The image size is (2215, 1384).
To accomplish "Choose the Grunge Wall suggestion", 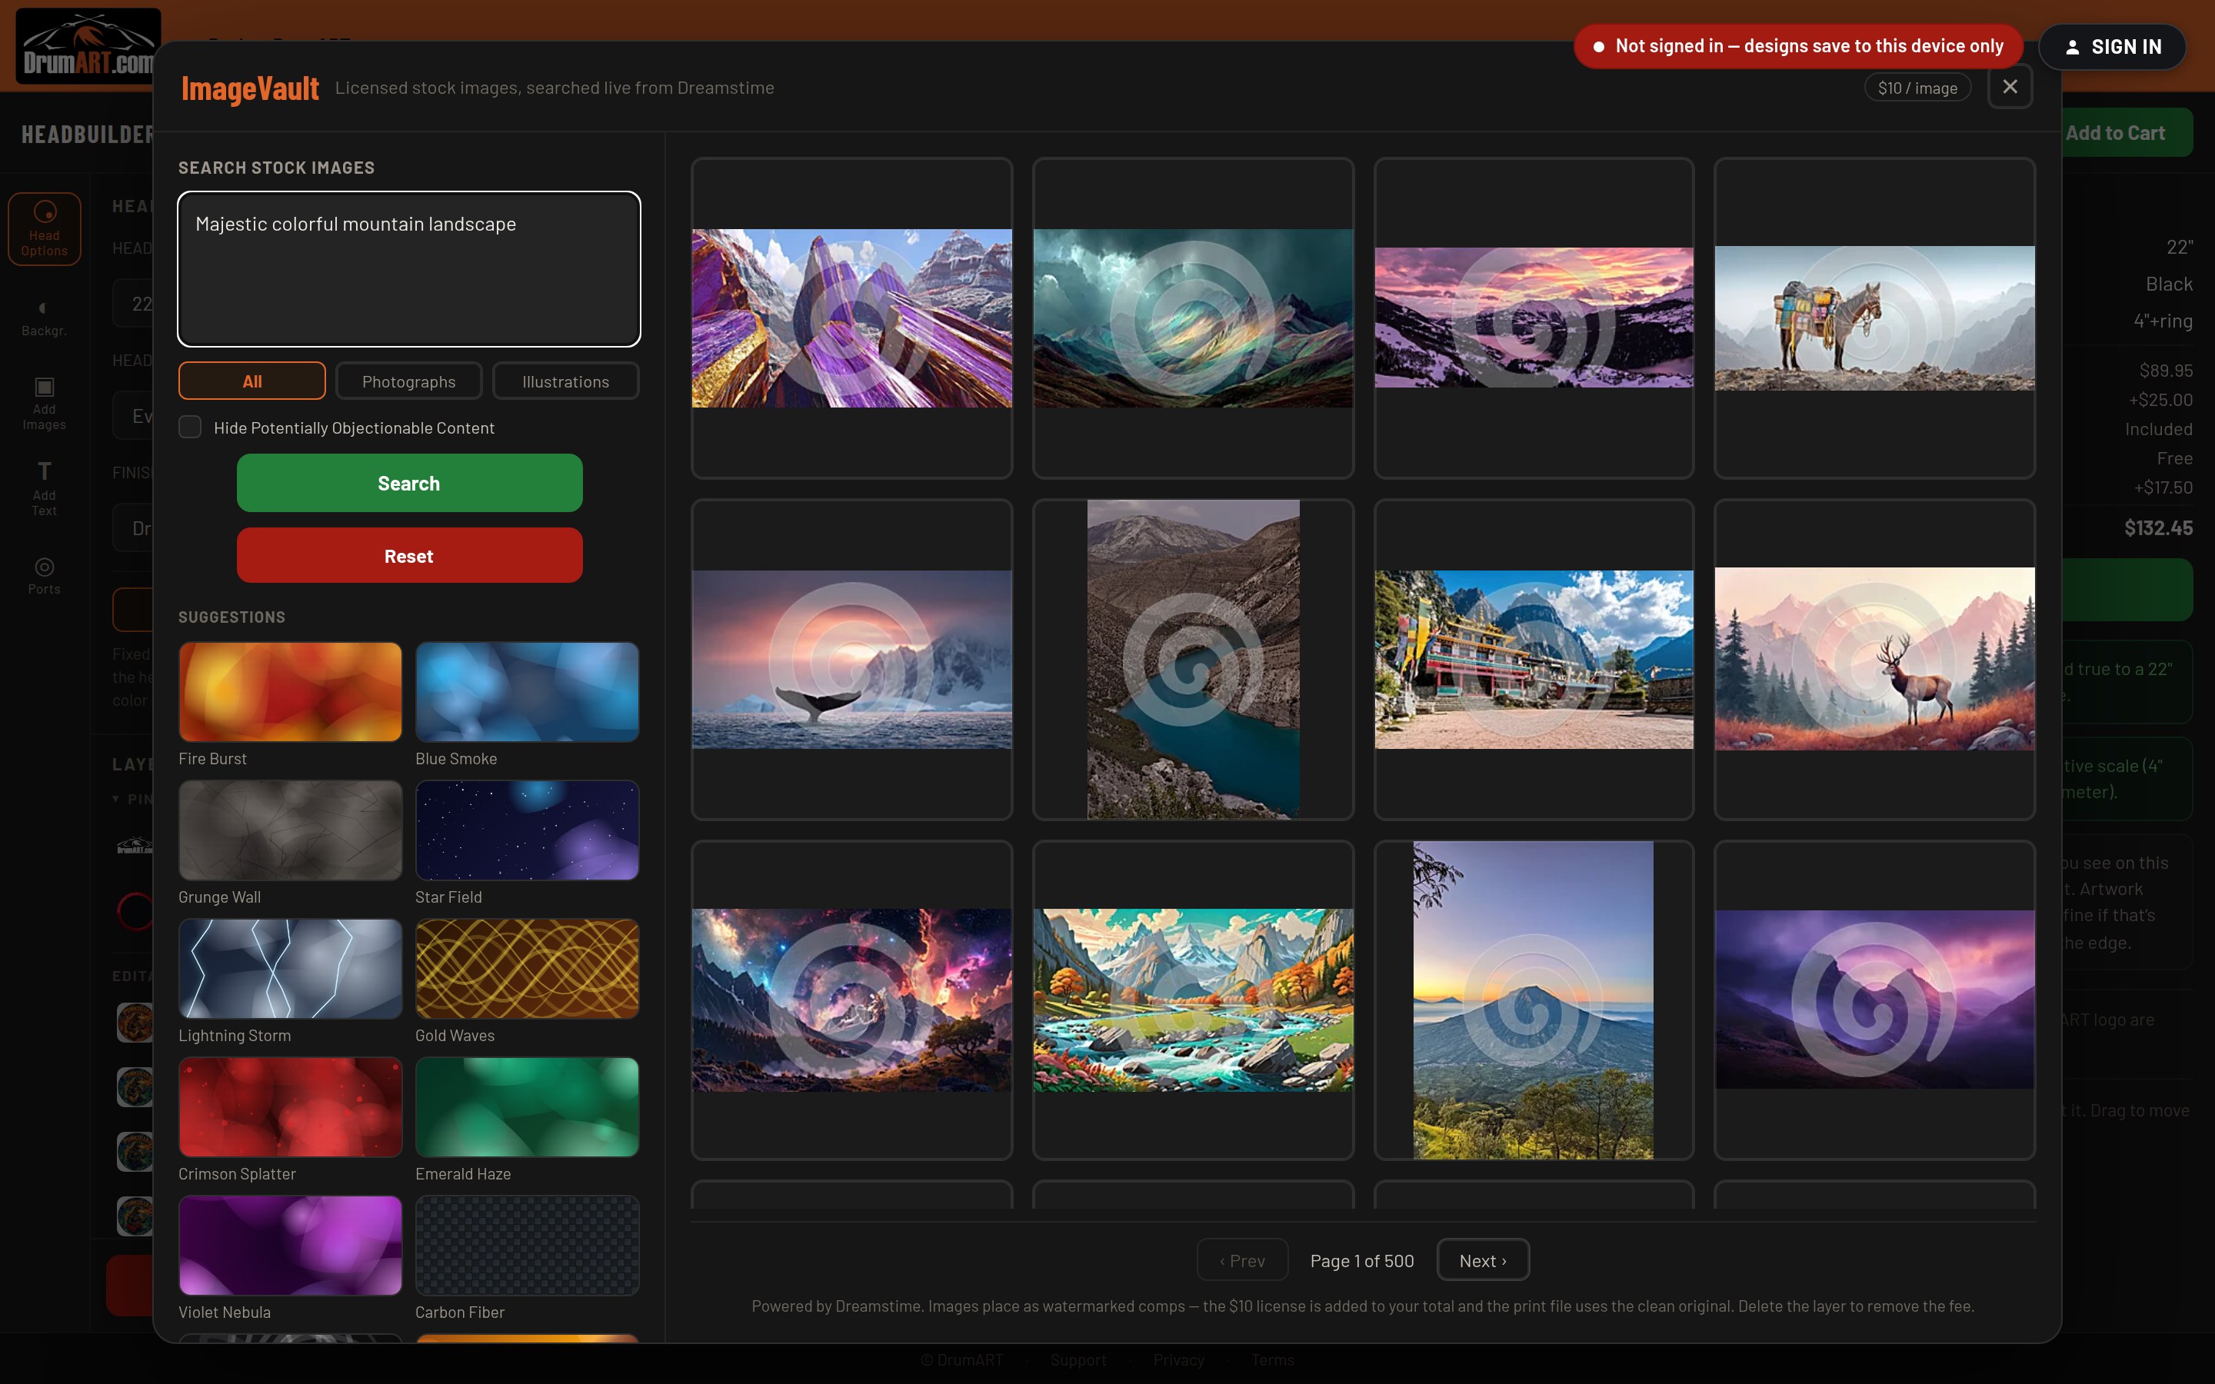I will (290, 830).
